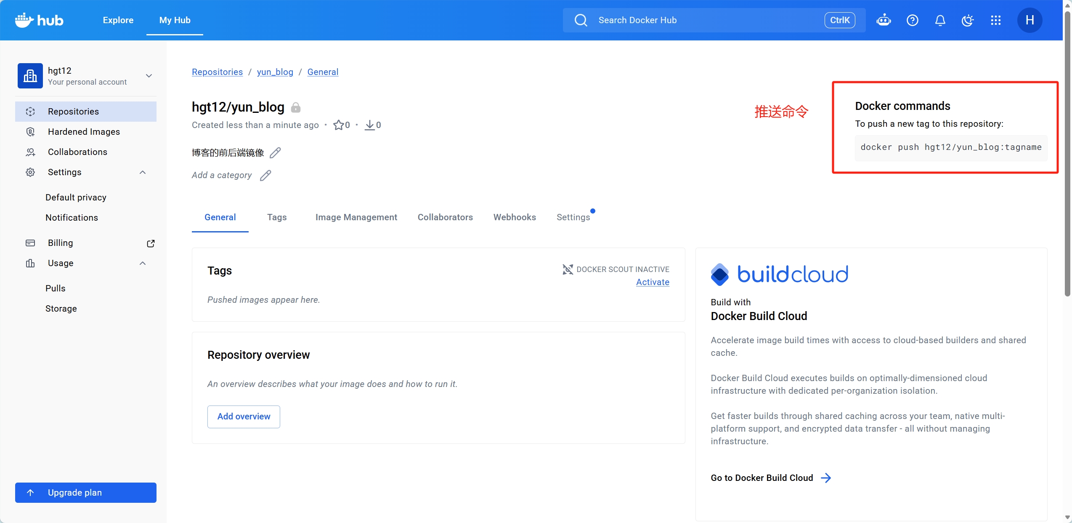Open Default privacy settings
Image resolution: width=1072 pixels, height=523 pixels.
[x=76, y=197]
